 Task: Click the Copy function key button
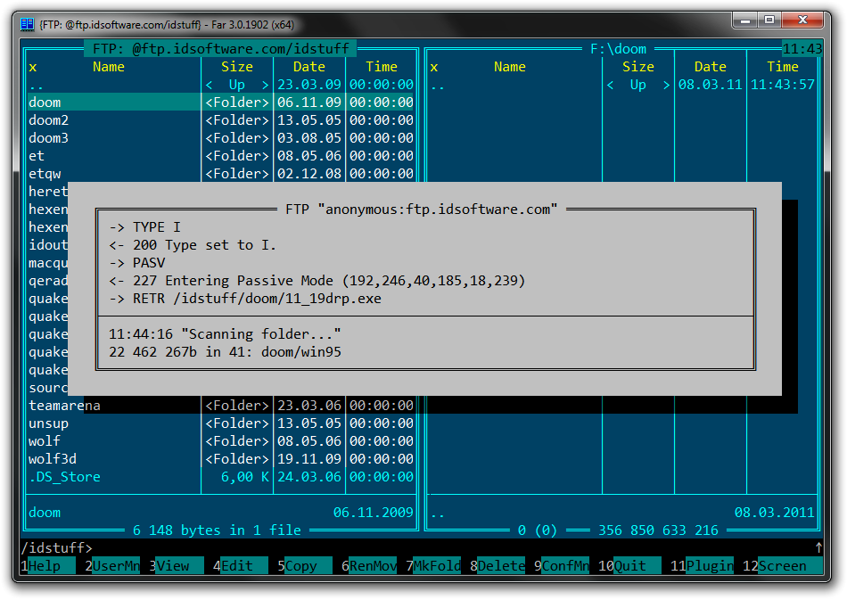[x=308, y=565]
